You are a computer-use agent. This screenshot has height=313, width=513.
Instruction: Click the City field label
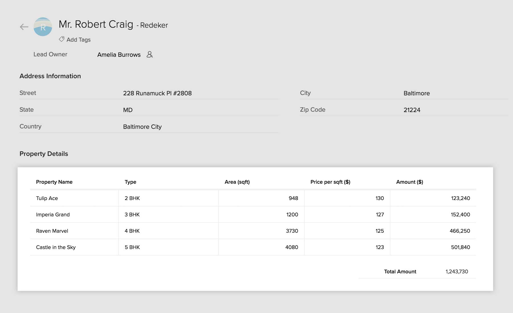point(305,93)
